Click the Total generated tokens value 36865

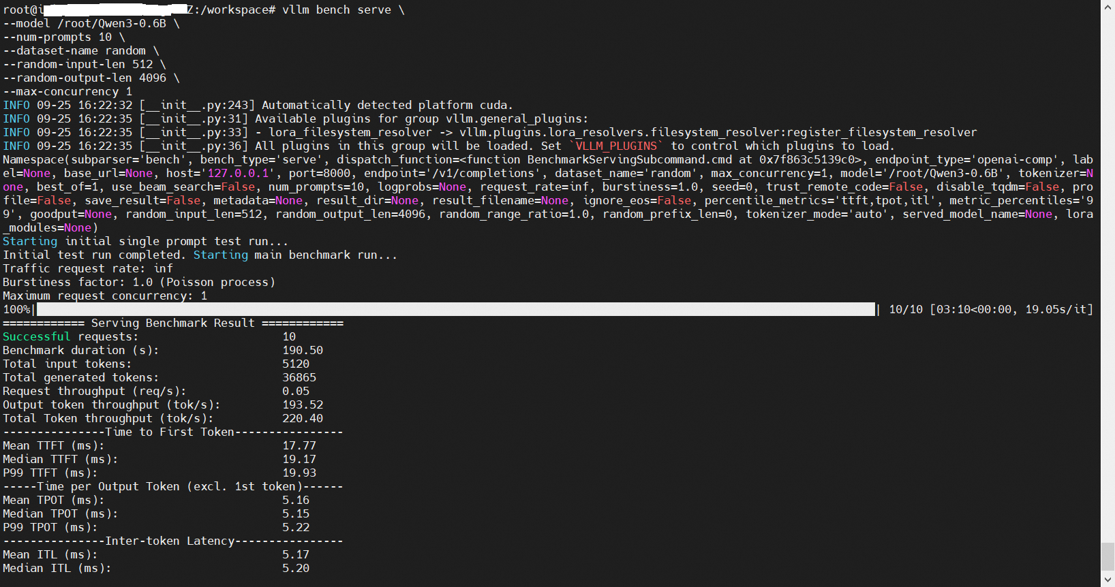click(299, 378)
